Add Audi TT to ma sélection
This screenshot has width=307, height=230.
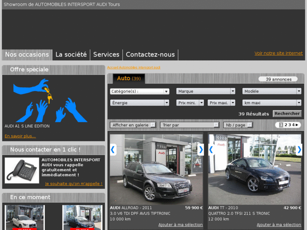(279, 225)
